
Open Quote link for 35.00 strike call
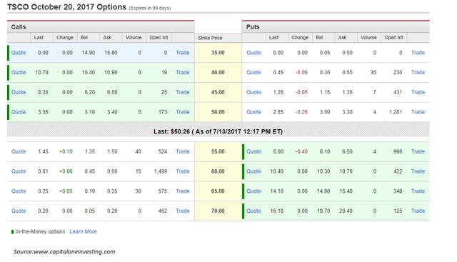pos(19,53)
